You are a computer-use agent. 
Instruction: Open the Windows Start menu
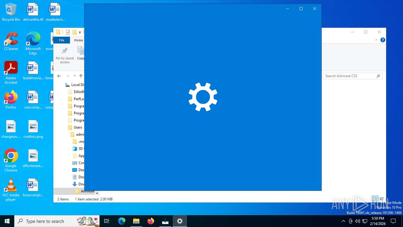click(x=7, y=221)
